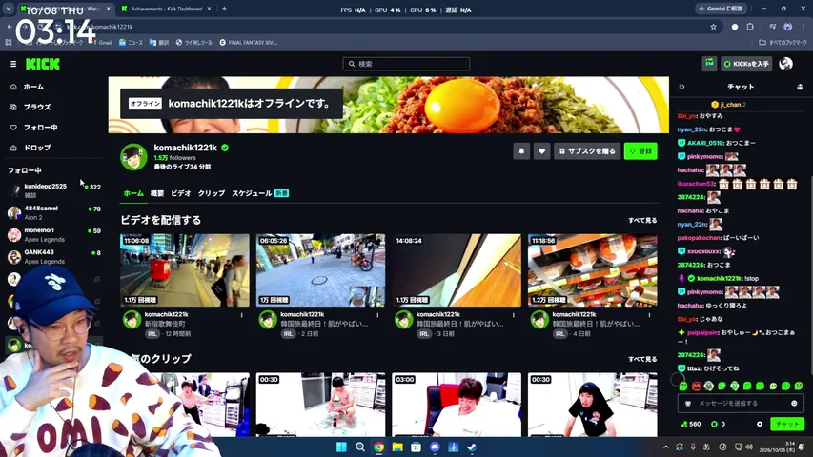813x457 pixels.
Task: Open options for the 4日前 video
Action: tap(649, 315)
